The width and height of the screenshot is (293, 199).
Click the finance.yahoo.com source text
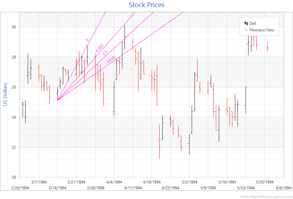[266, 197]
